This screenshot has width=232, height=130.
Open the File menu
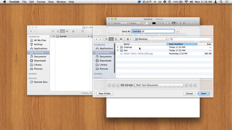[24, 2]
